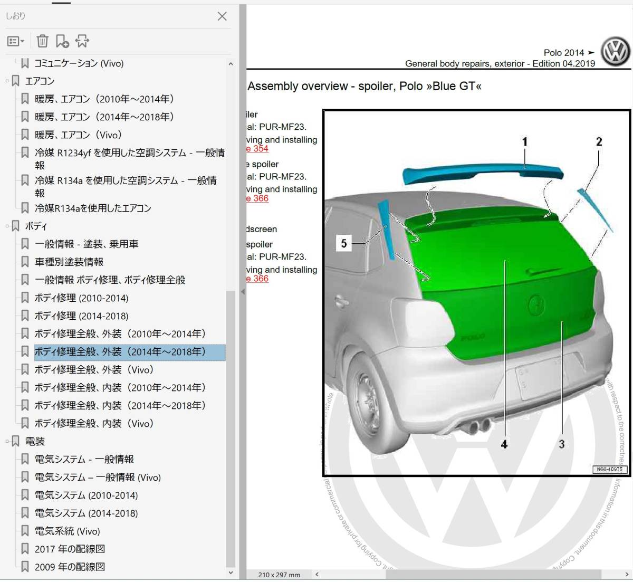Screen dimensions: 633x582
Task: Open 電気システム (2010-2014) bookmark
Action: coord(87,495)
